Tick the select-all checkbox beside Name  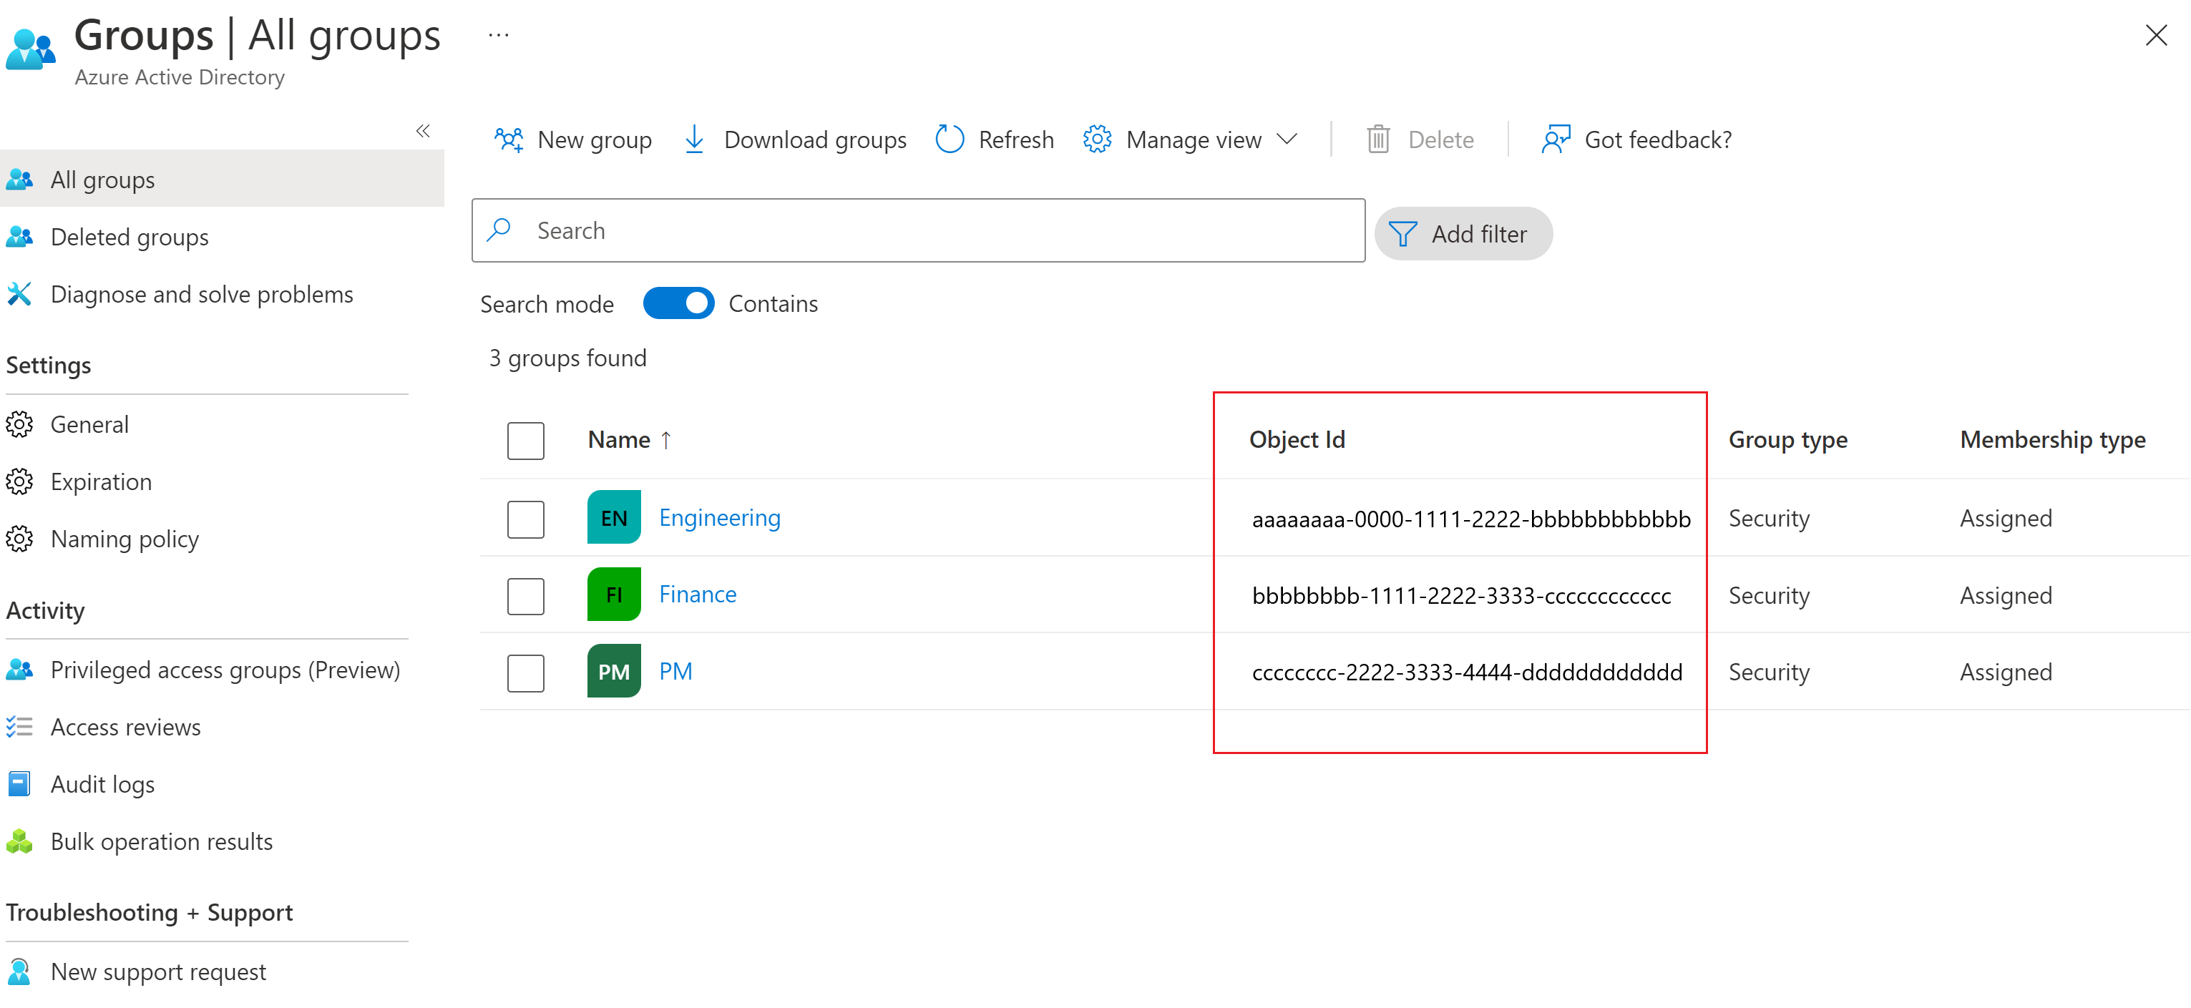(x=526, y=441)
